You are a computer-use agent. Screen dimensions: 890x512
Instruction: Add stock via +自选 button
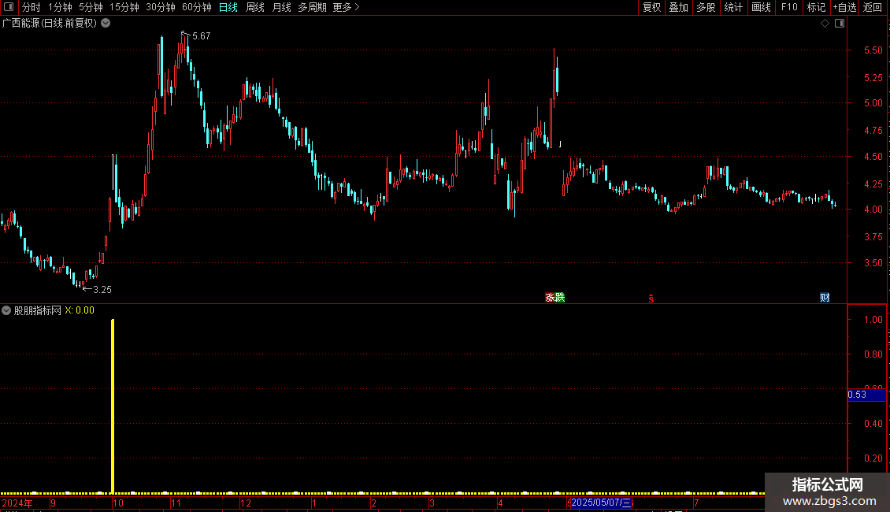(844, 7)
